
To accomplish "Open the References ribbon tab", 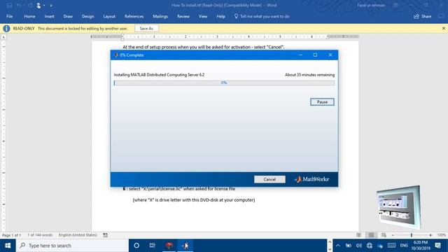I will pyautogui.click(x=134, y=16).
